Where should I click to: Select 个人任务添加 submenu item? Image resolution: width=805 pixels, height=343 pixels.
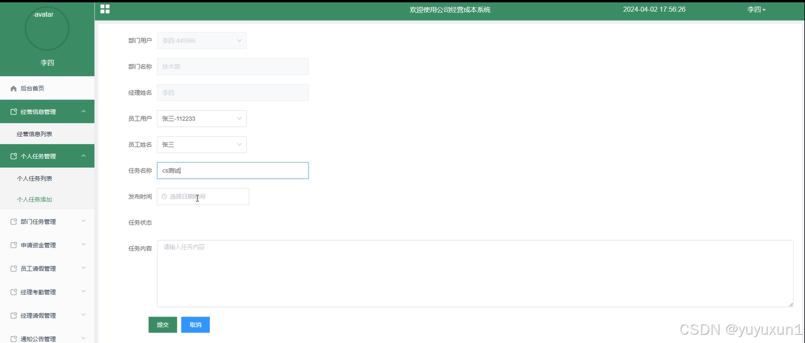tap(47, 200)
